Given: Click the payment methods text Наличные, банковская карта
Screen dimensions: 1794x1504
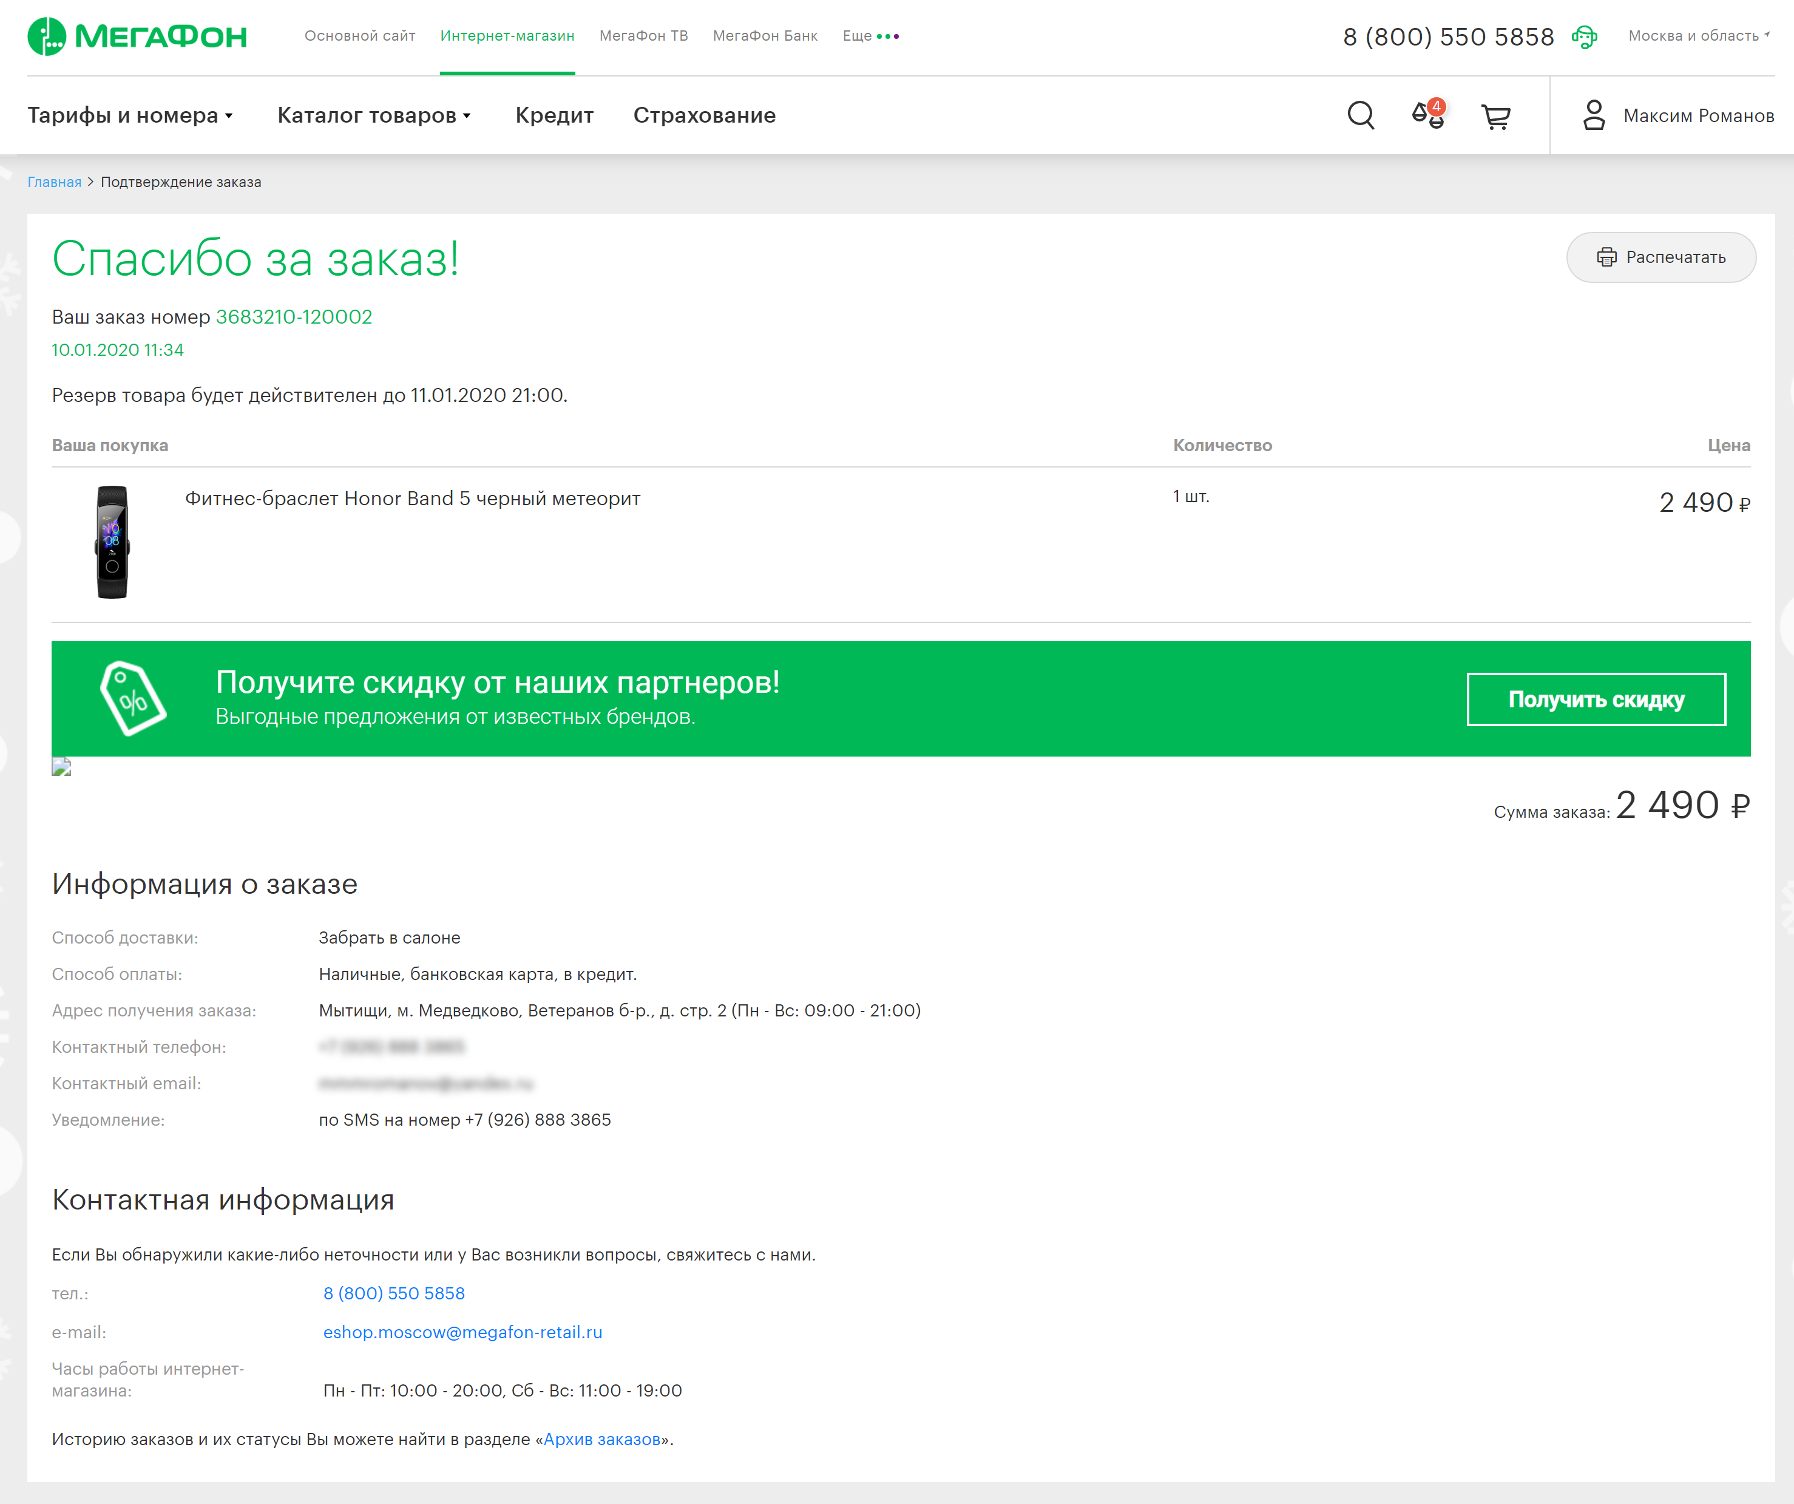Looking at the screenshot, I should tap(478, 974).
